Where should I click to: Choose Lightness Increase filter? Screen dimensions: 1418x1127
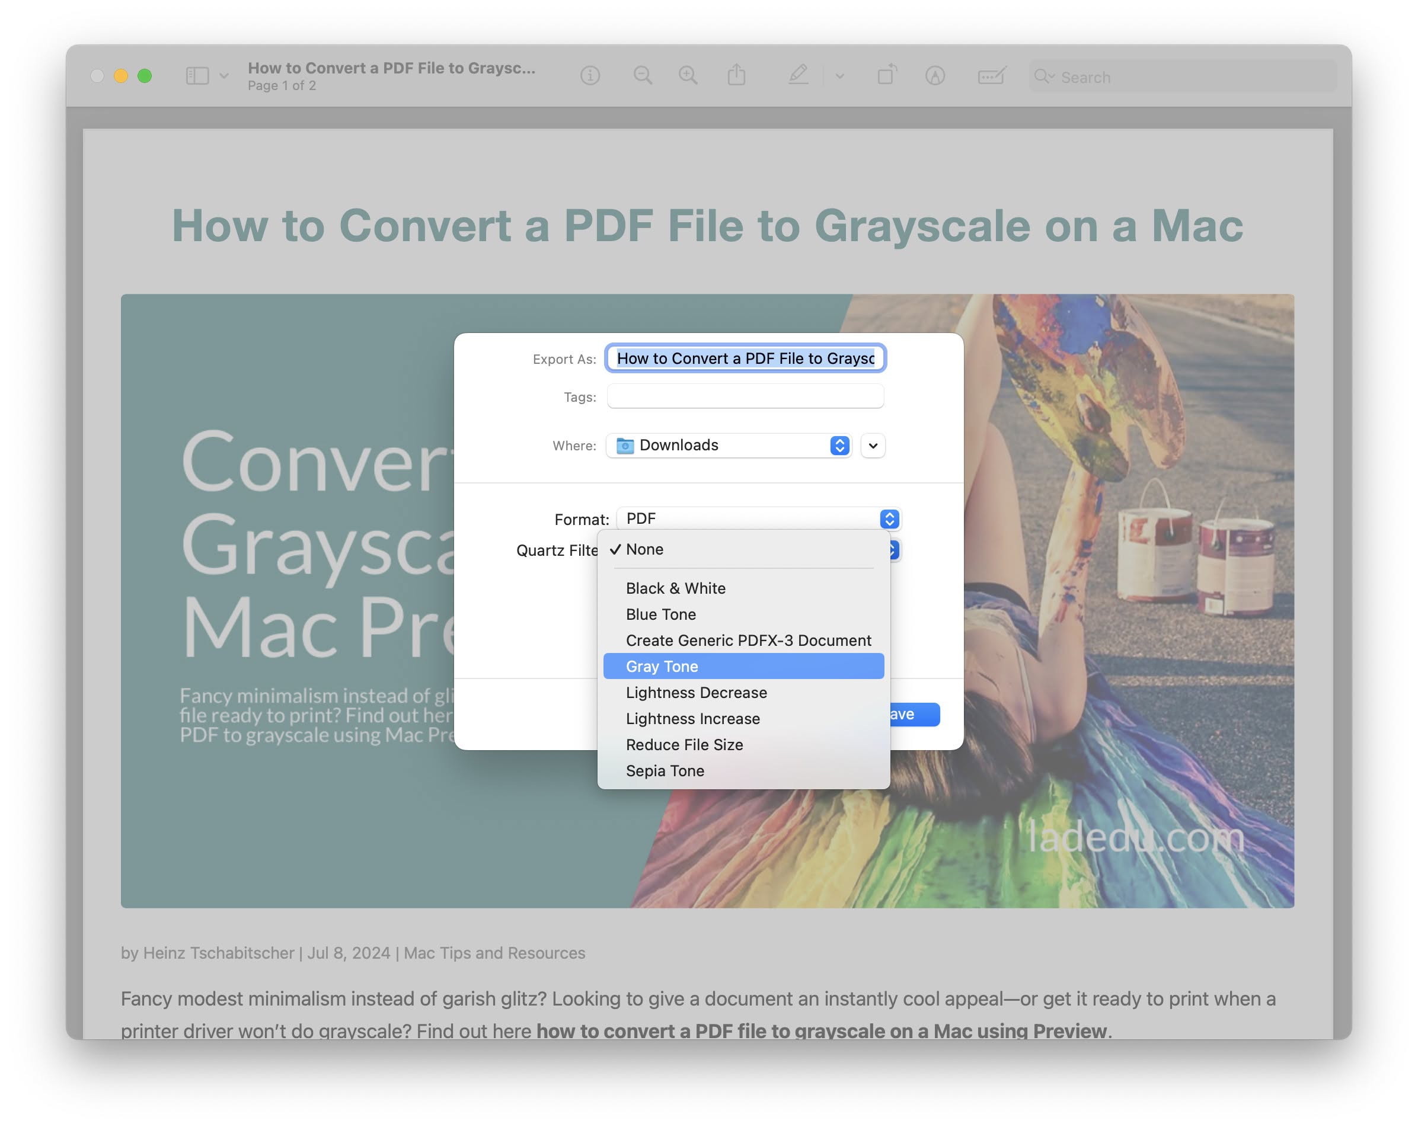pos(744,719)
